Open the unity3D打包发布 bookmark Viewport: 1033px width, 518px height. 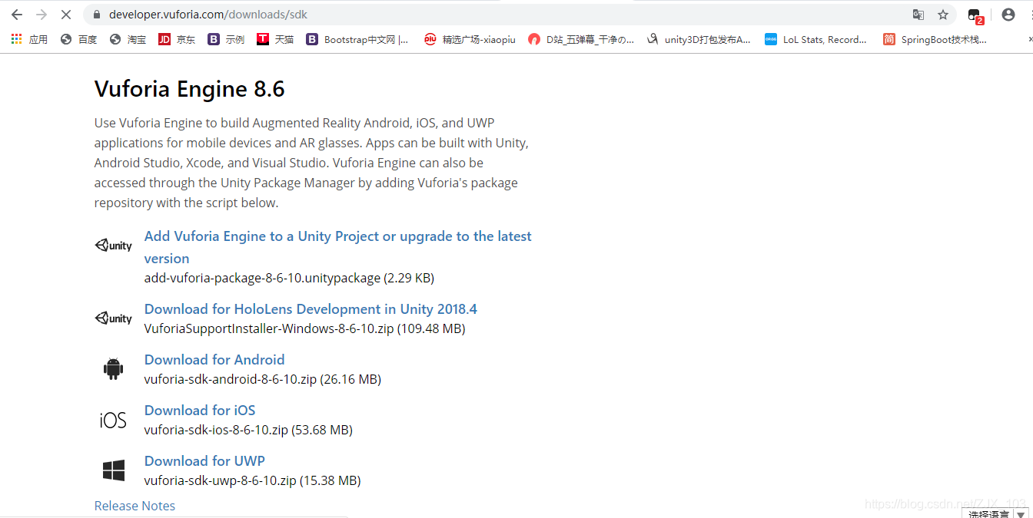pyautogui.click(x=699, y=39)
